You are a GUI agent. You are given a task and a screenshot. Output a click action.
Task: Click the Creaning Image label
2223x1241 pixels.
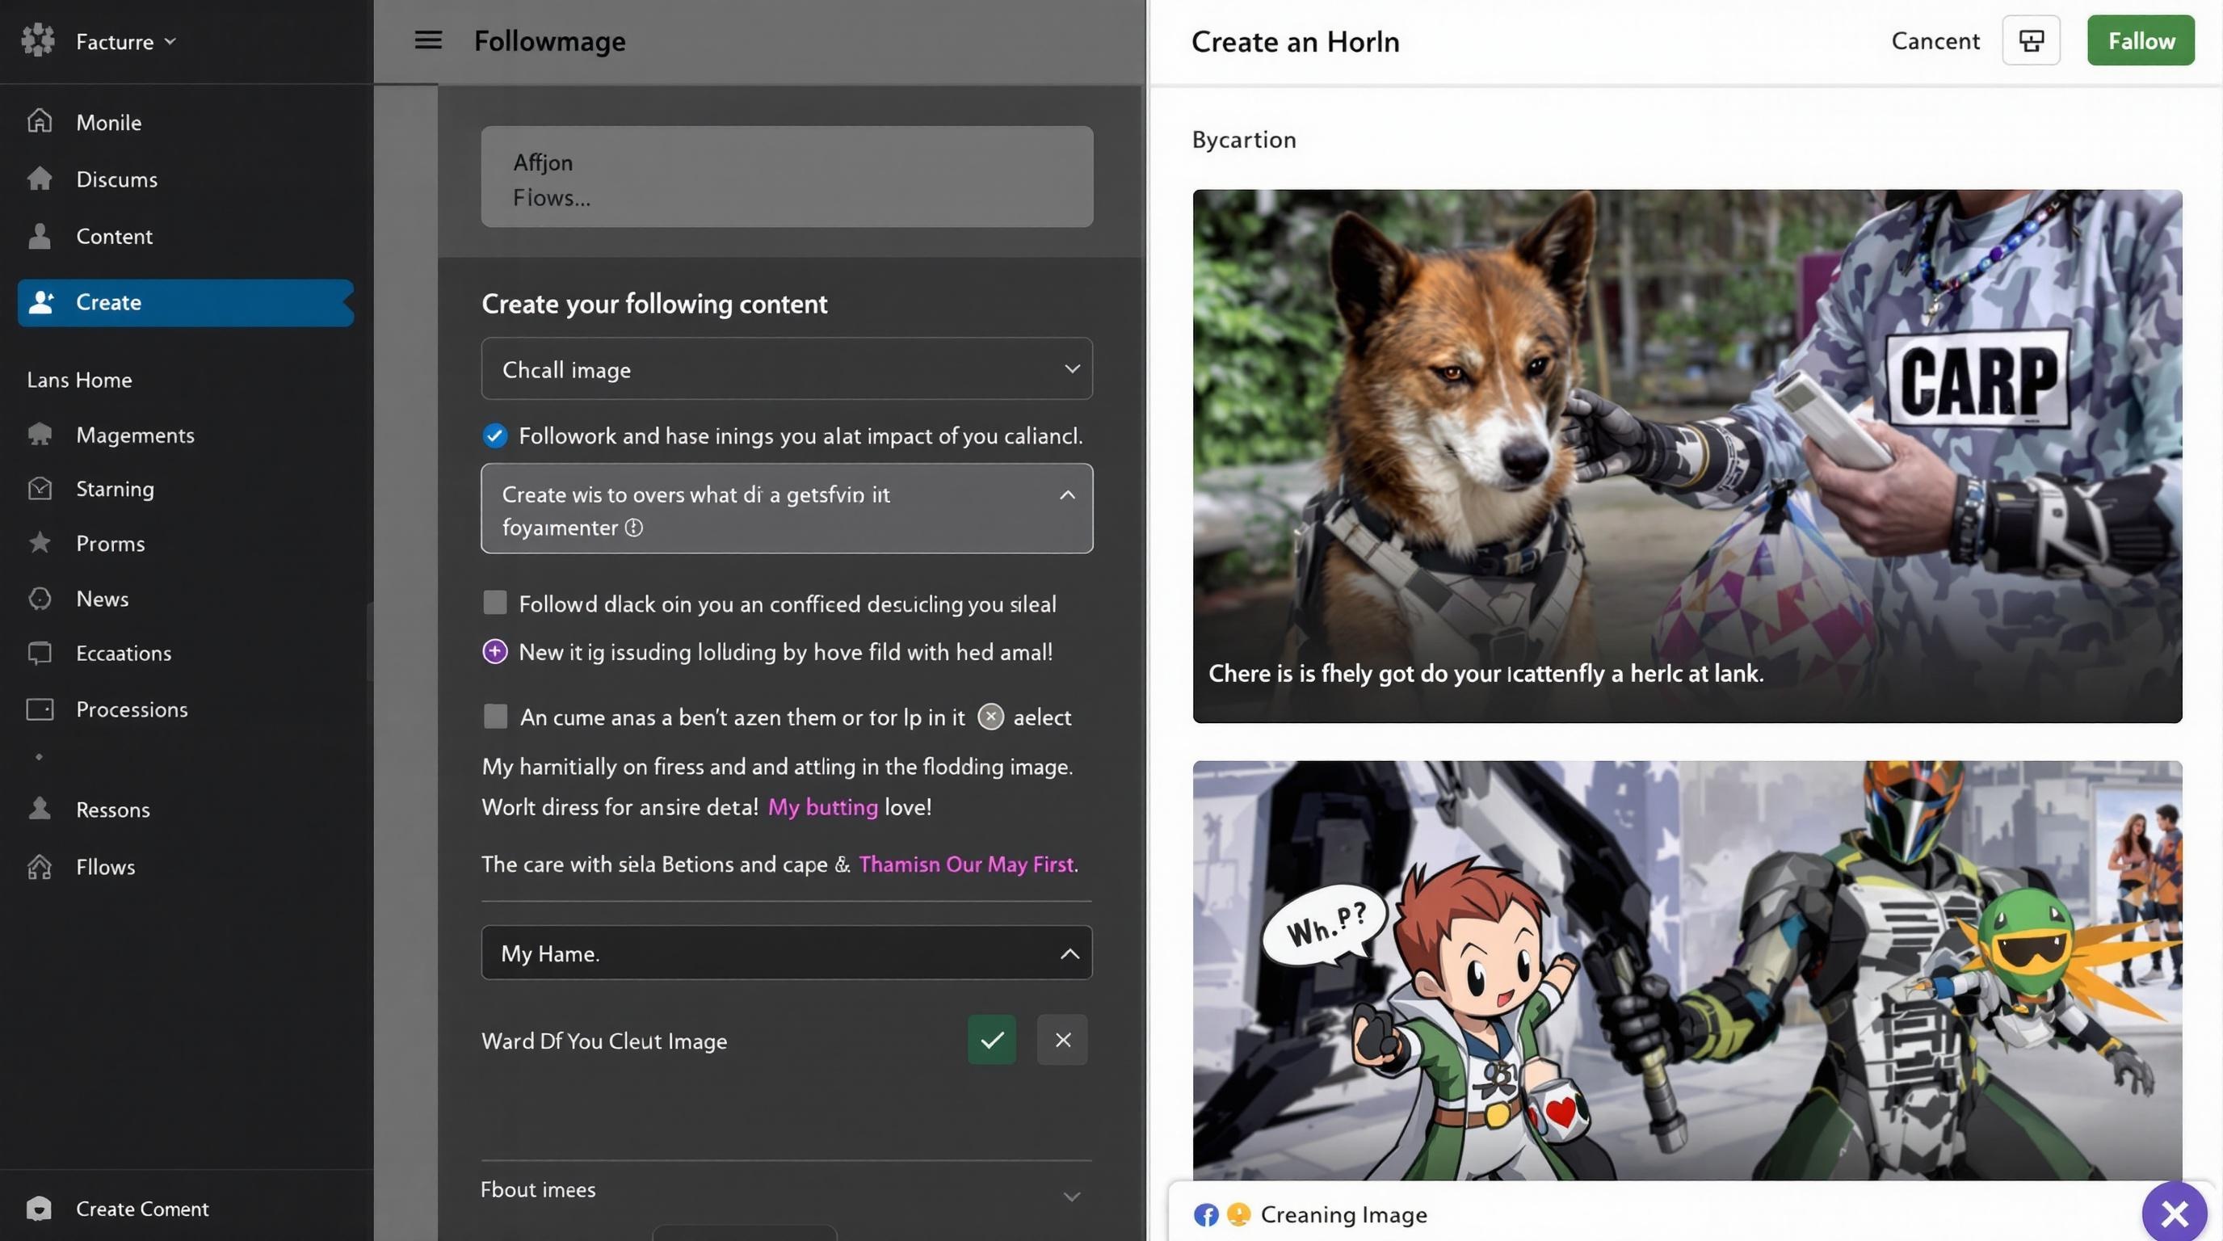[1343, 1214]
